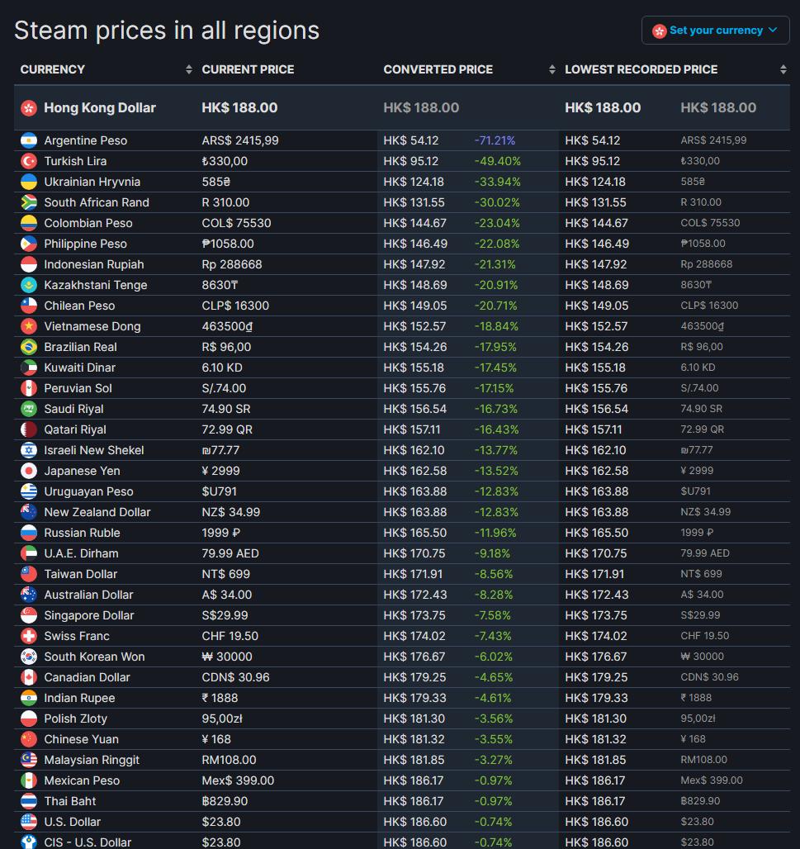The height and width of the screenshot is (849, 800).
Task: Click the Hong Kong flag icon in header row
Action: click(x=29, y=107)
